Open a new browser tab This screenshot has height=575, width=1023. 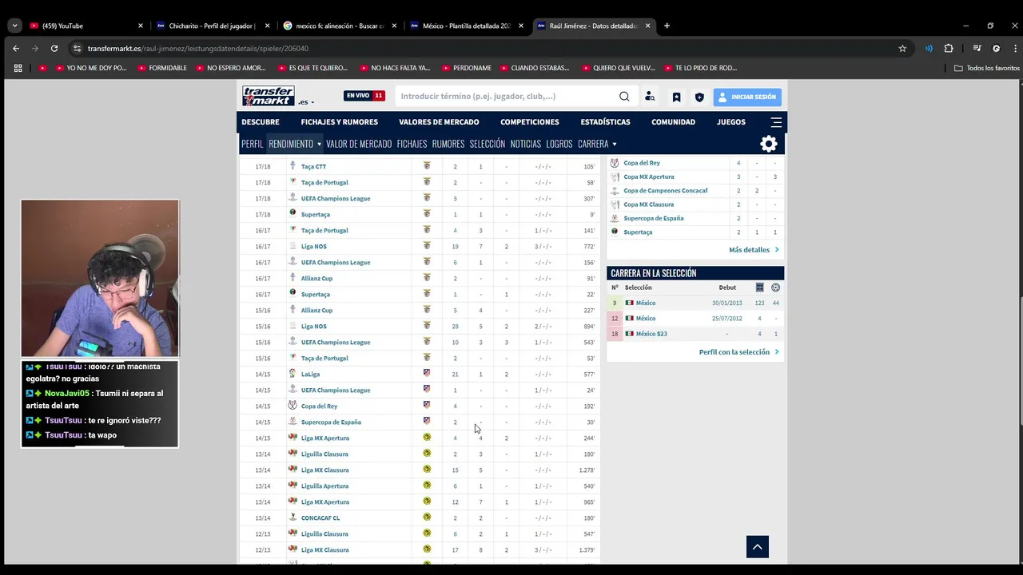pyautogui.click(x=667, y=26)
